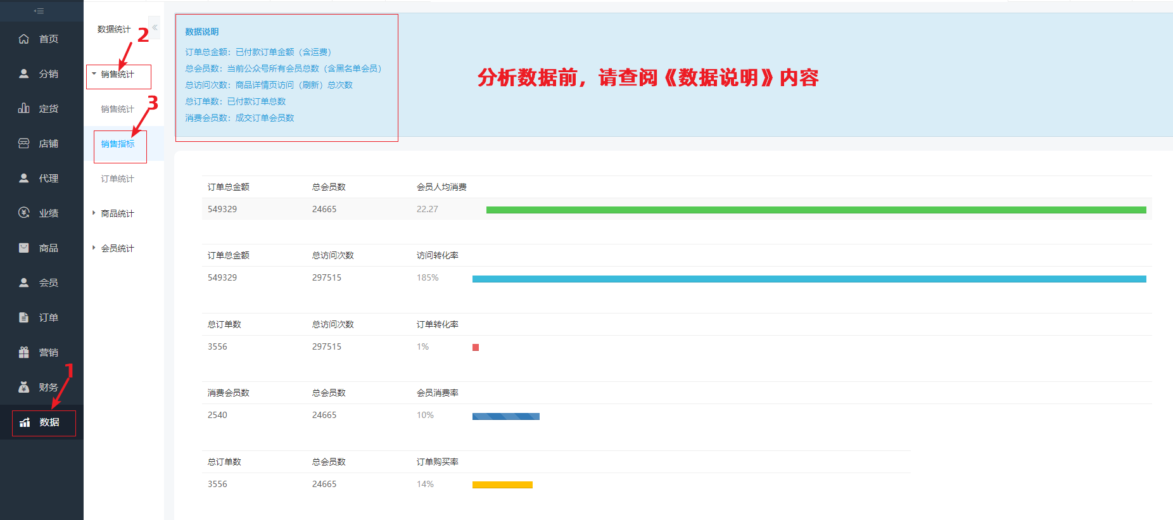Viewport: 1173px width, 520px height.
Task: Expand the 会员统计 group arrow
Action: point(94,248)
